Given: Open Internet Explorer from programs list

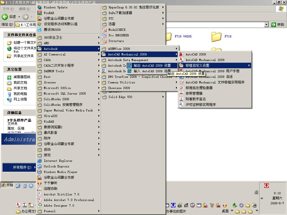Looking at the screenshot, I should [68, 161].
